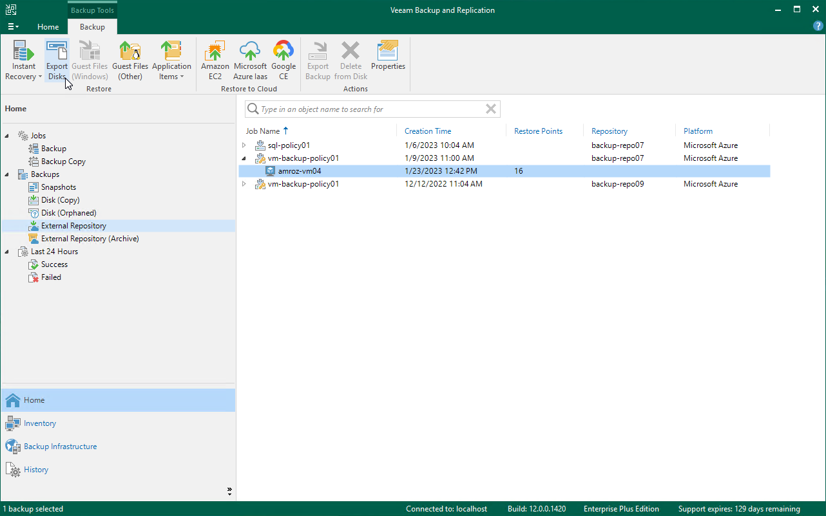Expand the sql-policy01 job row
826x516 pixels.
[x=244, y=145]
